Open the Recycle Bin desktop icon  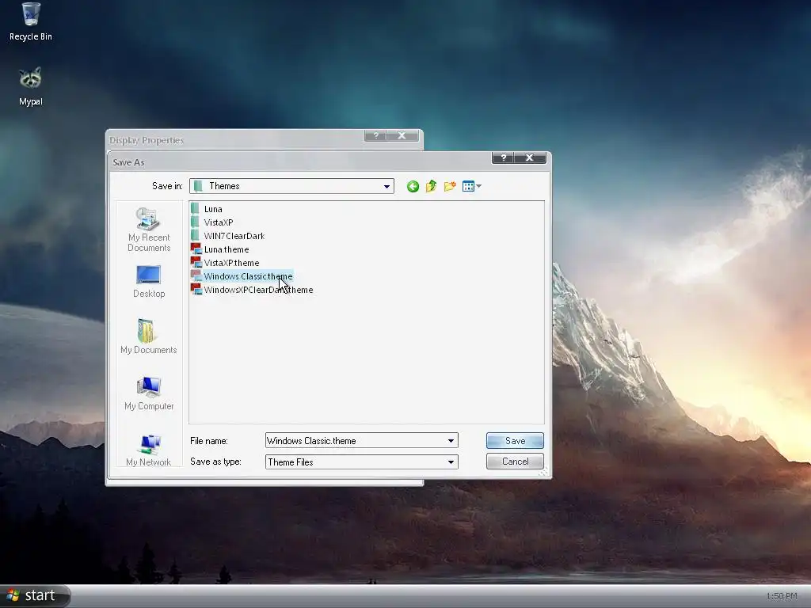(31, 22)
